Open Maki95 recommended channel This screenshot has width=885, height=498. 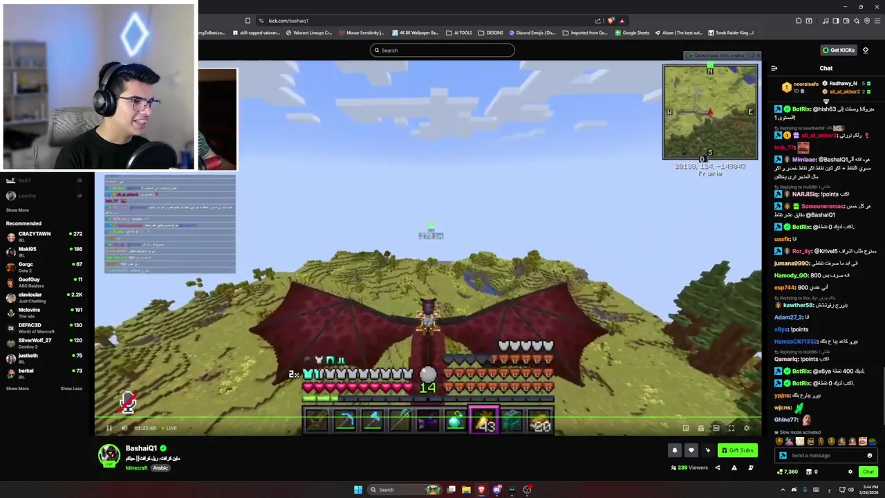coord(44,251)
